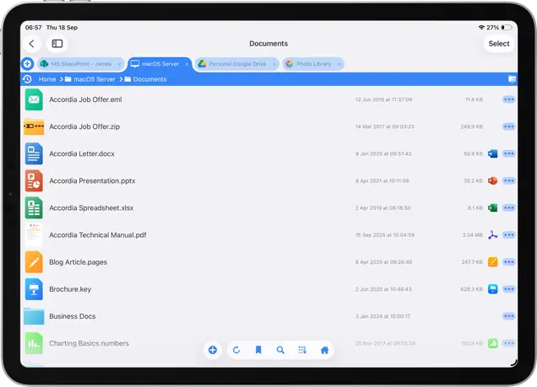The image size is (537, 387).
Task: Go home via the house icon
Action: coord(324,350)
